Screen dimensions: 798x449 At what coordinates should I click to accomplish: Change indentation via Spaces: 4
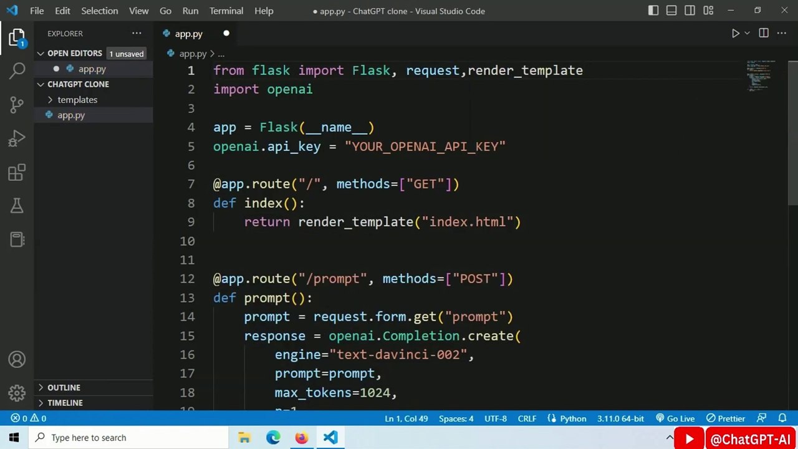tap(456, 418)
